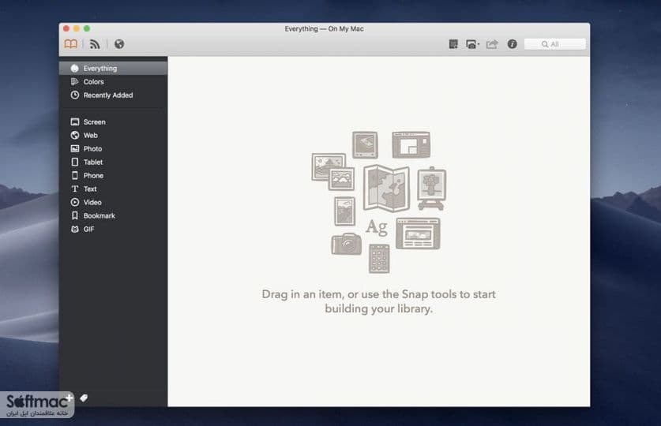The image size is (661, 426).
Task: Show the Info inspector icon
Action: (x=512, y=43)
